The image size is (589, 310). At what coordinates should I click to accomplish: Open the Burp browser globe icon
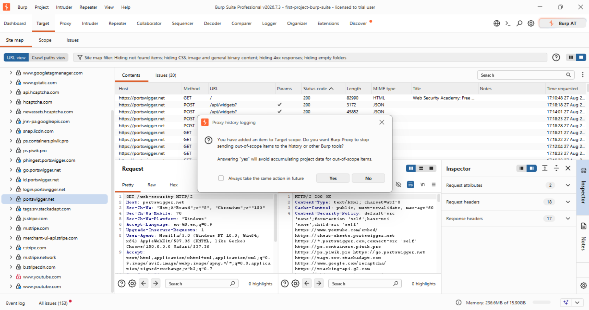pyautogui.click(x=497, y=23)
